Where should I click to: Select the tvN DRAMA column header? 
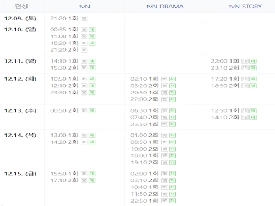coord(165,7)
